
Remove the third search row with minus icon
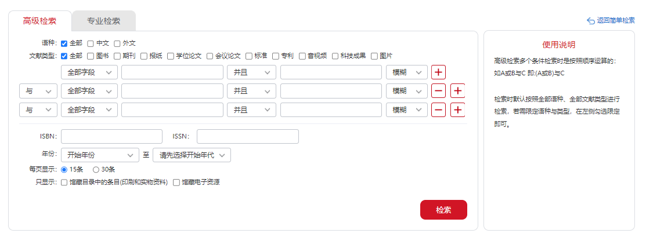[438, 110]
